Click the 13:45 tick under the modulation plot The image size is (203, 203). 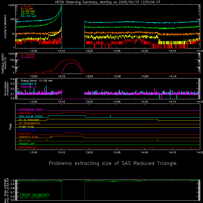(117, 102)
